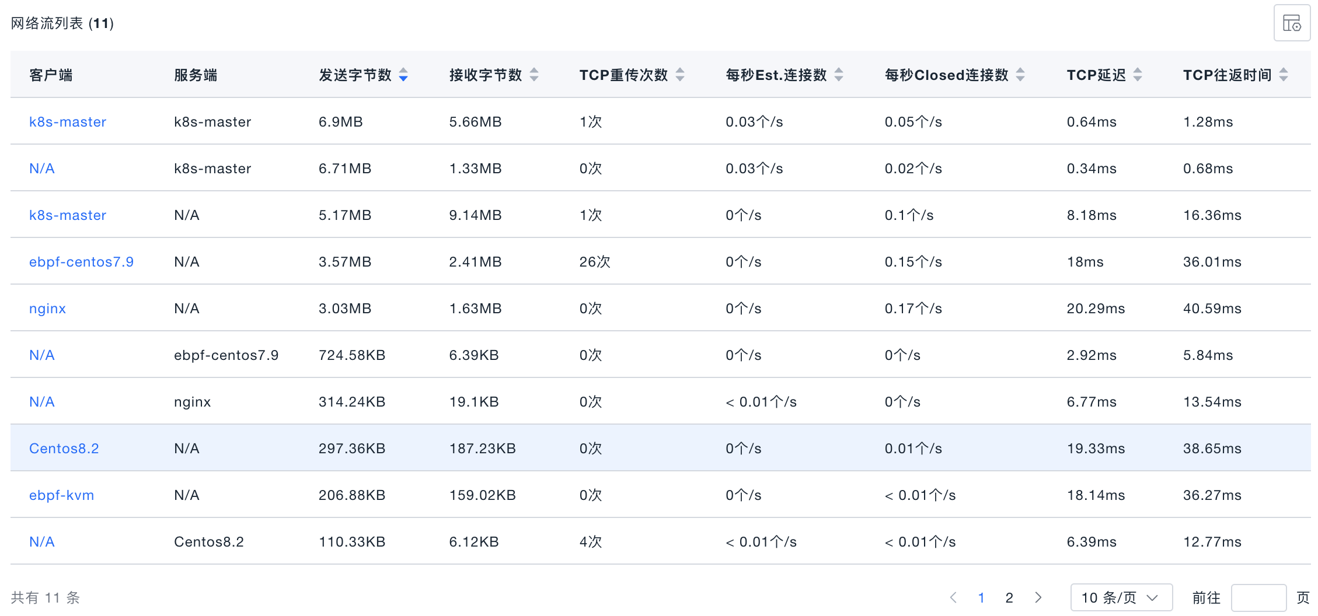Click the page jump input field
Viewport: 1318px width, 616px height.
1258,597
